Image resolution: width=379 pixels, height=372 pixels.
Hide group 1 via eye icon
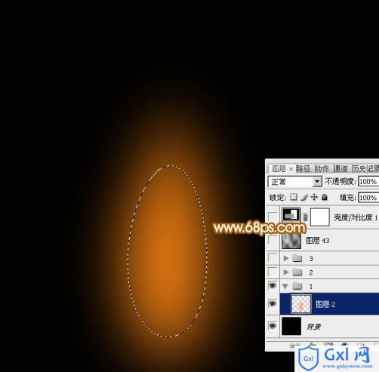coord(273,285)
